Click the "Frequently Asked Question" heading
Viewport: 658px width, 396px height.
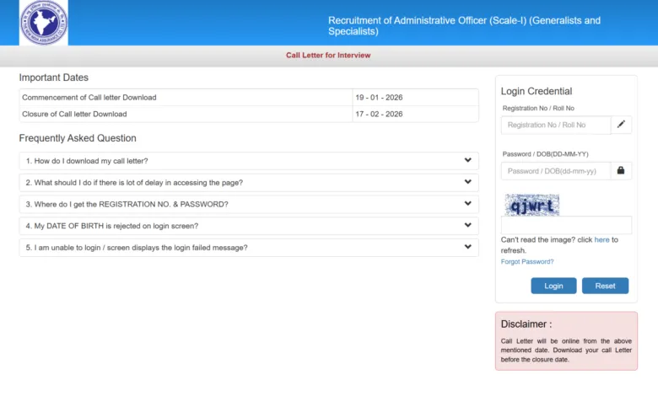pos(78,138)
